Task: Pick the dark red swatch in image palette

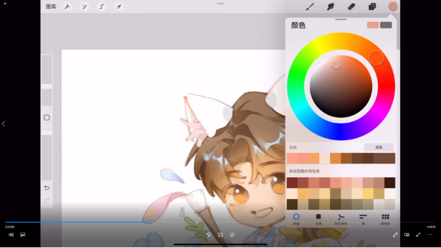Action: pos(292,183)
